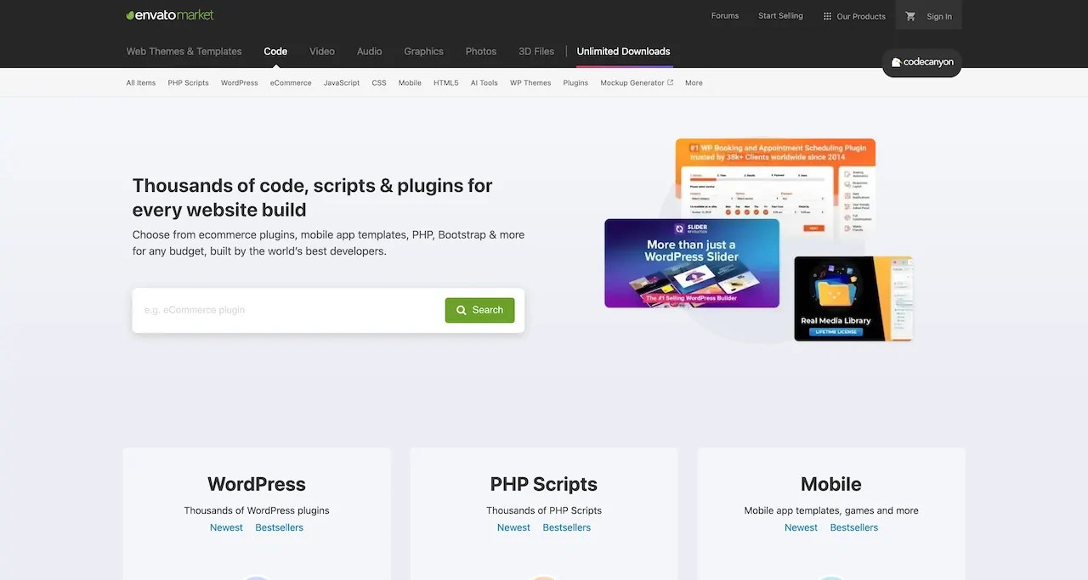Open the JavaScript category
The height and width of the screenshot is (580, 1088).
[342, 82]
